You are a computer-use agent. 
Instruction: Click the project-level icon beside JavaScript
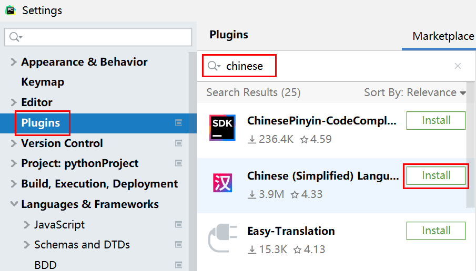point(178,224)
